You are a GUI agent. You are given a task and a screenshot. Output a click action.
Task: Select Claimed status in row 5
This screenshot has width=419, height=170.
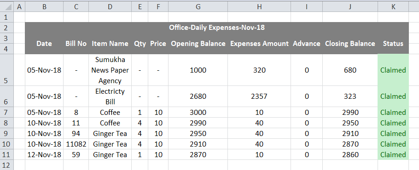[x=393, y=70]
